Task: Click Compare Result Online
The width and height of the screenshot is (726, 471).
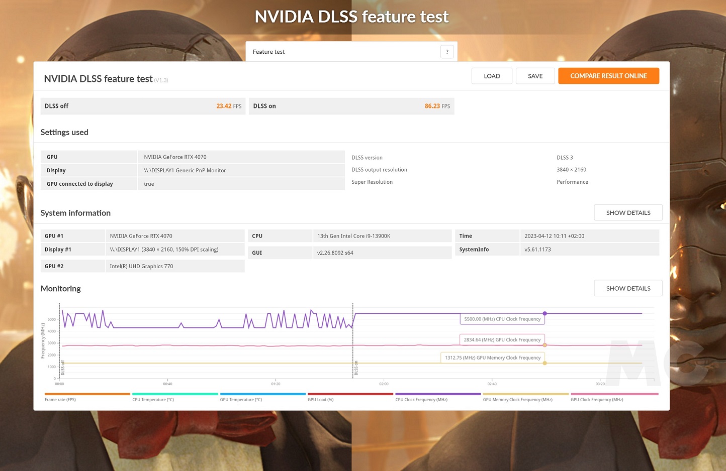Action: coord(608,76)
